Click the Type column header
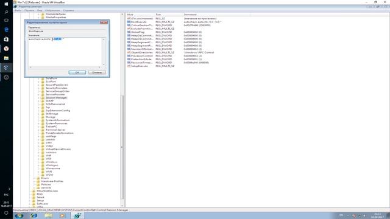This screenshot has height=219, width=390. coord(169,15)
